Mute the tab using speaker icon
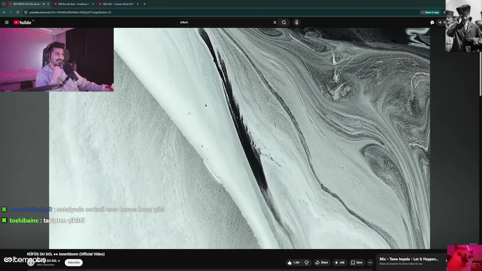Viewport: 482px width, 271px height. tap(44, 4)
